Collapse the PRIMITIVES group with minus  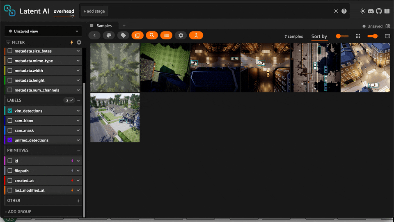(x=79, y=151)
